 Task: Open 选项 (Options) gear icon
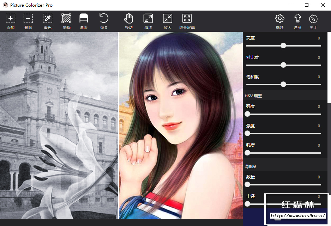pyautogui.click(x=280, y=19)
